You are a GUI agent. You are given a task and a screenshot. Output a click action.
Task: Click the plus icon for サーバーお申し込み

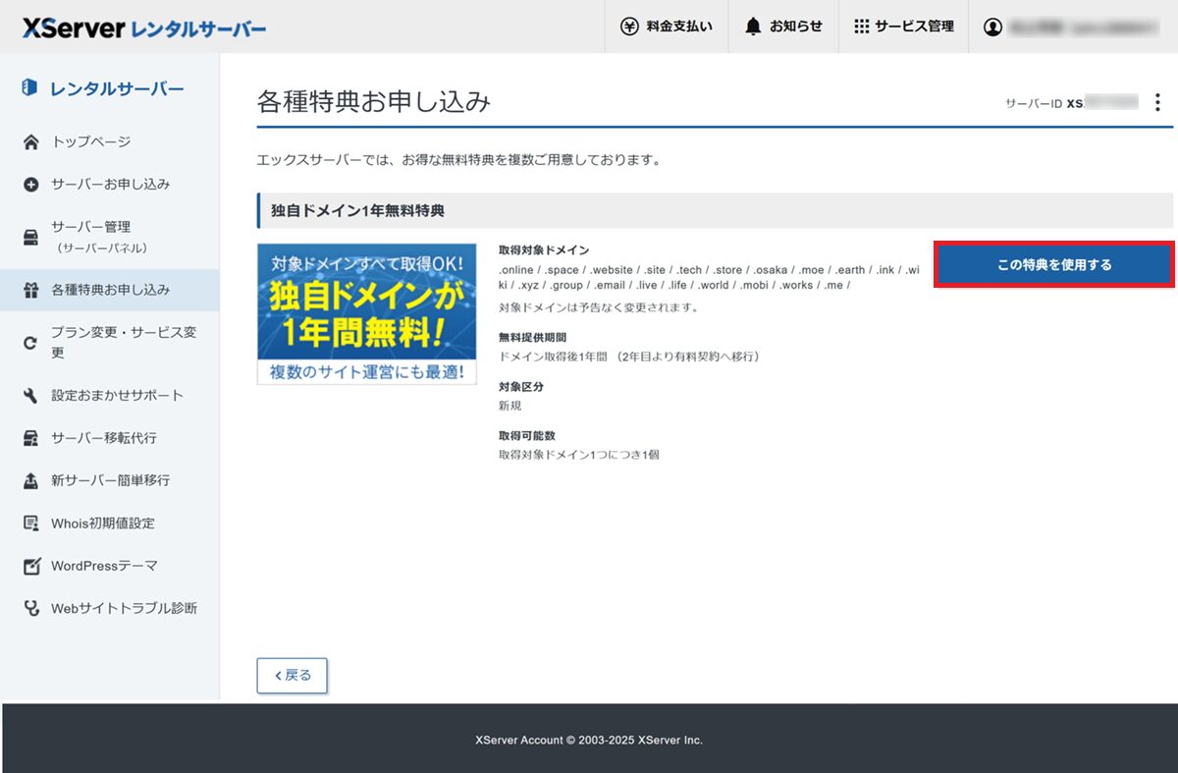pos(31,185)
